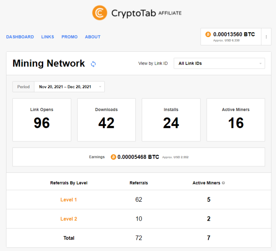The height and width of the screenshot is (251, 276).
Task: Click the Approx. USD 2.552 text
Action: point(175,157)
